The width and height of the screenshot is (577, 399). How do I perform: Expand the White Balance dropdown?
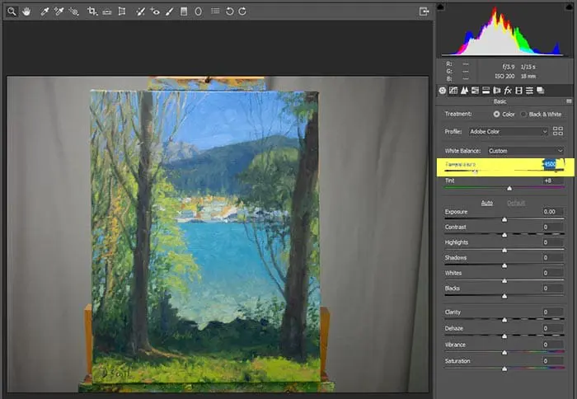click(x=525, y=151)
